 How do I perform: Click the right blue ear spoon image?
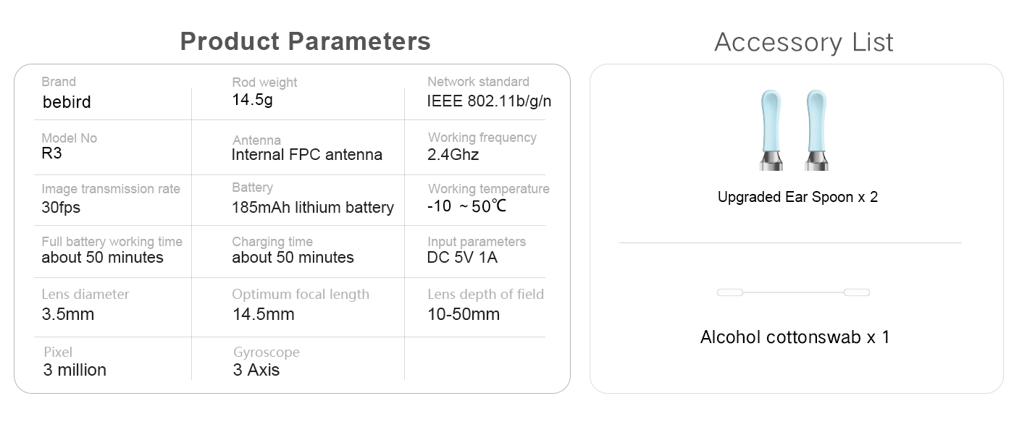click(x=817, y=130)
